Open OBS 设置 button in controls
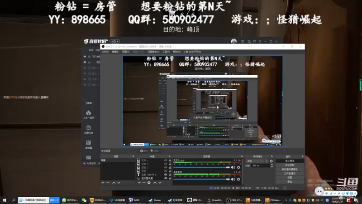This screenshot has width=362, height=204. tap(290, 178)
